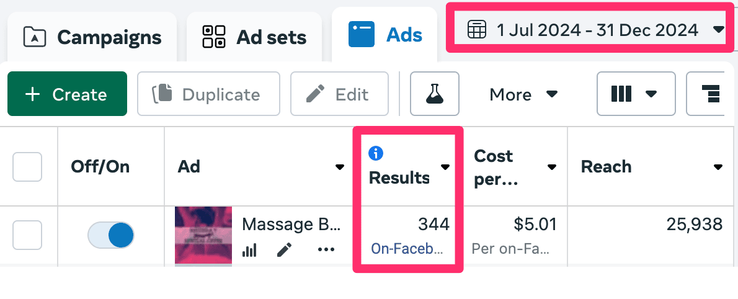Open the Massage ad thumbnail

point(203,236)
